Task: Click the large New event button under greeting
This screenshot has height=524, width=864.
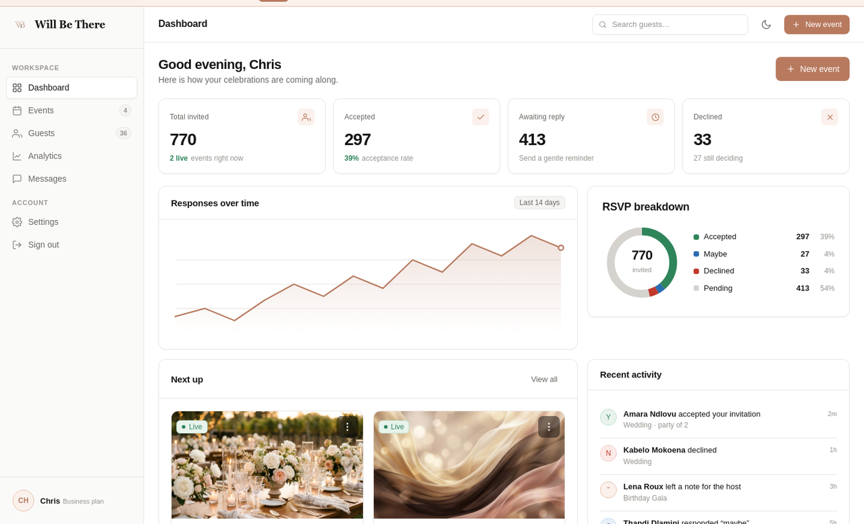Action: (813, 69)
